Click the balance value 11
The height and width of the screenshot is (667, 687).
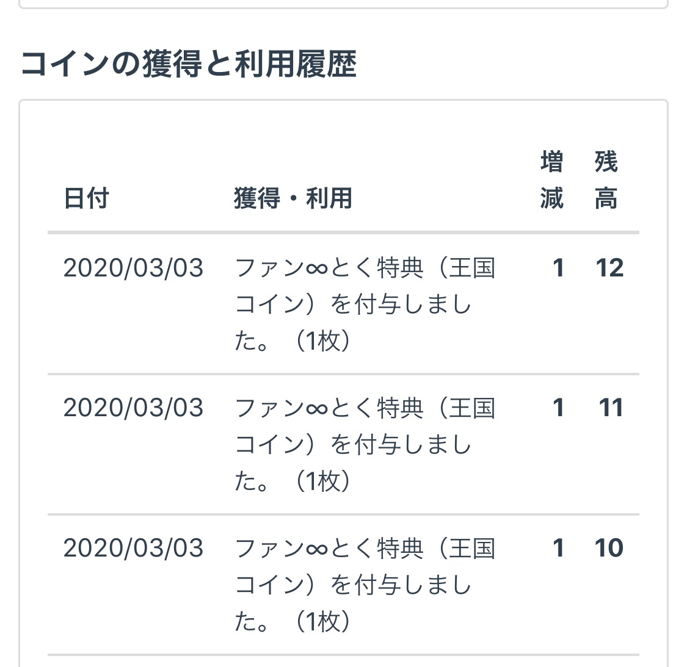coord(611,408)
